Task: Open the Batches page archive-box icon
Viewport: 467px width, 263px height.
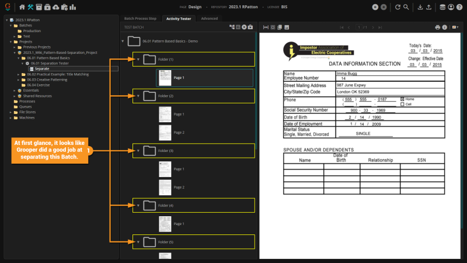Action: 39,7
